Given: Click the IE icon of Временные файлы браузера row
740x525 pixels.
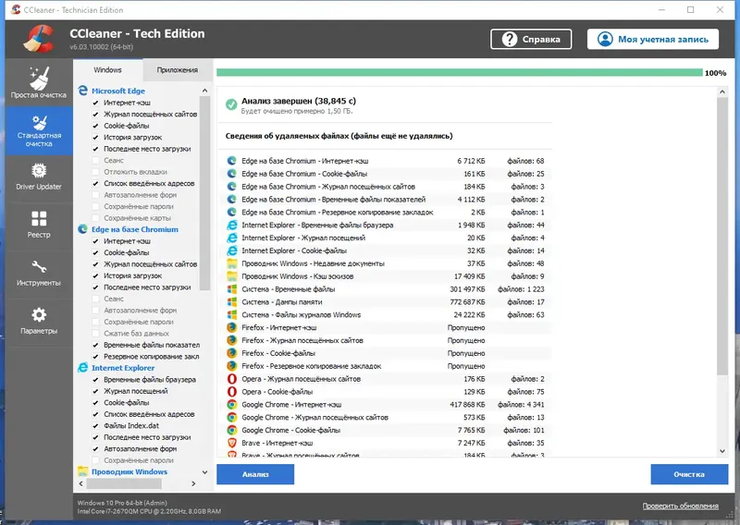Looking at the screenshot, I should (x=232, y=225).
